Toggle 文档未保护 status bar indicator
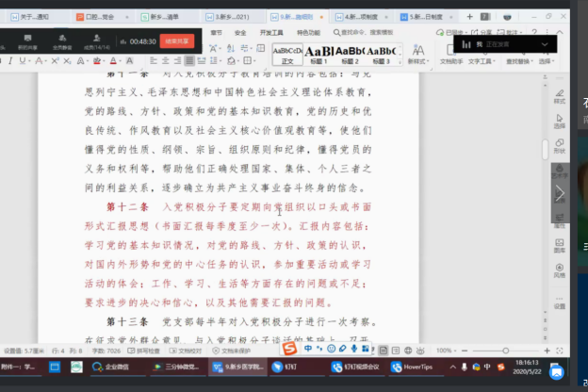This screenshot has width=588, height=392. point(234,350)
